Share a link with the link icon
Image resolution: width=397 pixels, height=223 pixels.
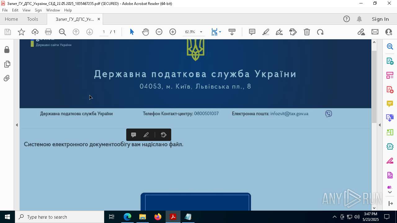[x=361, y=32]
